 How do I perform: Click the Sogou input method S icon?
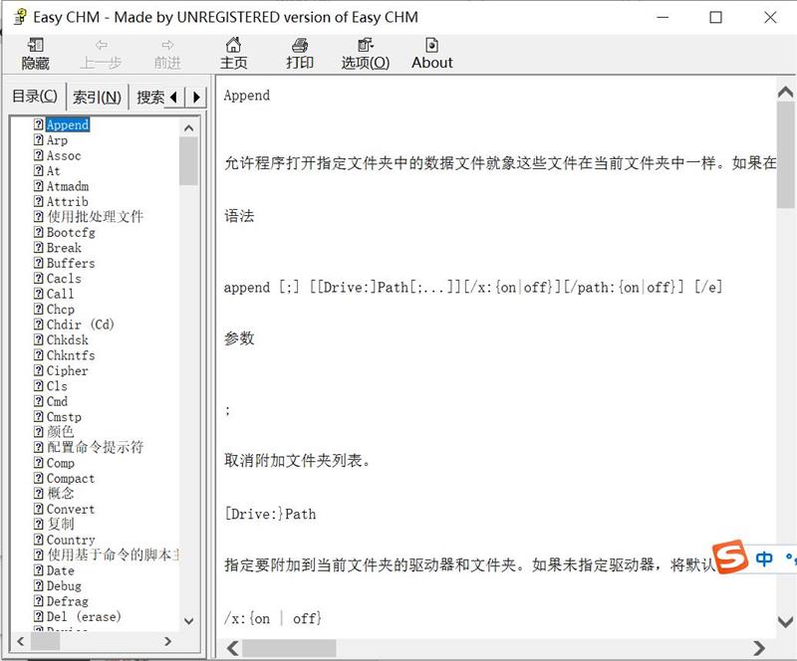(730, 556)
